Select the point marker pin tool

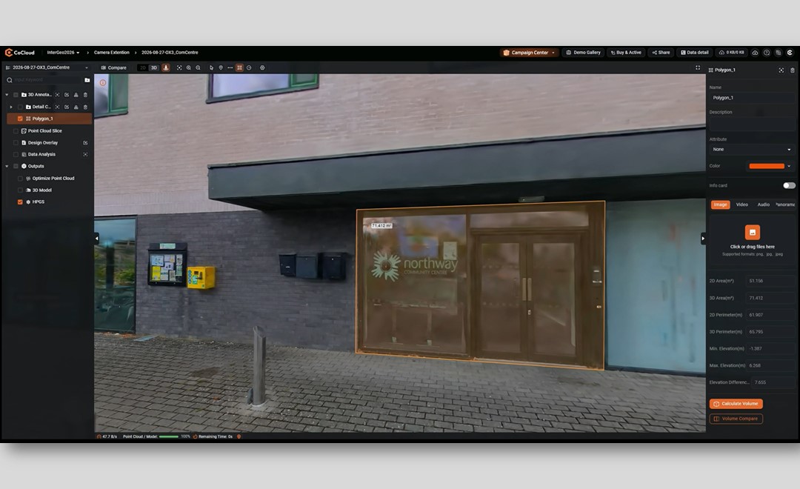[x=221, y=67]
